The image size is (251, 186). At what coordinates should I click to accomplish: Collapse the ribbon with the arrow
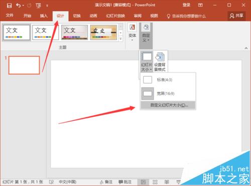tap(246, 48)
